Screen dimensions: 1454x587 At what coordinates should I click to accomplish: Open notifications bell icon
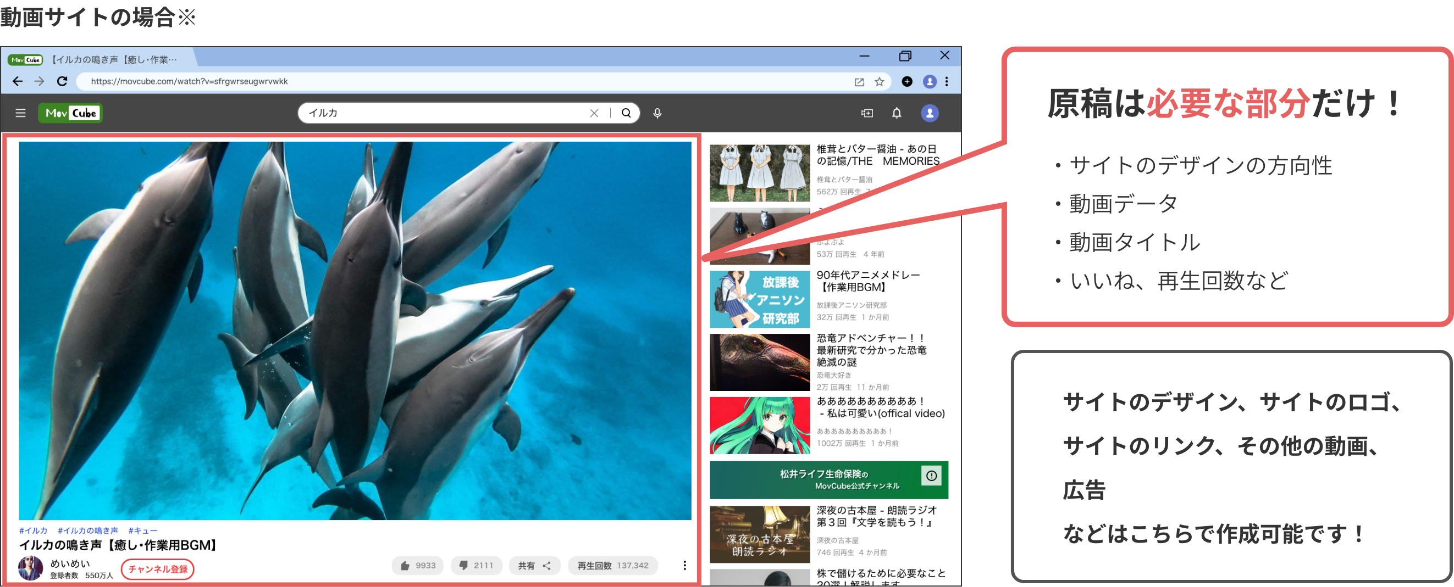897,113
